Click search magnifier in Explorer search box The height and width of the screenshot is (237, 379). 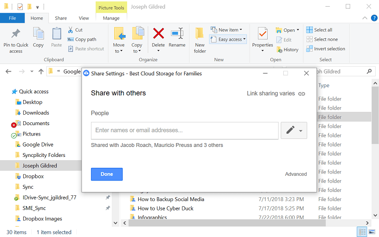coord(369,72)
